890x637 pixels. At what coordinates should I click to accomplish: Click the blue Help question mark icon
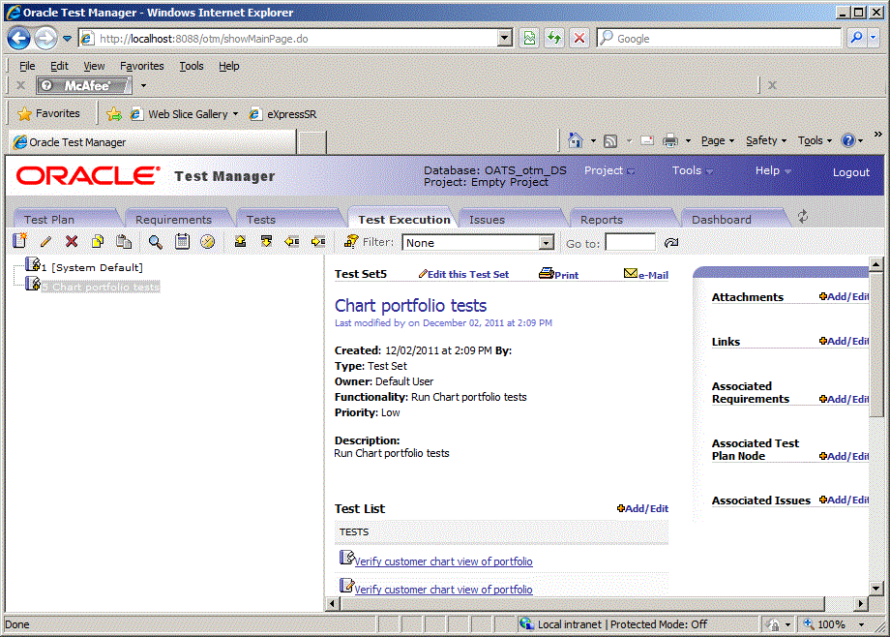click(x=848, y=140)
